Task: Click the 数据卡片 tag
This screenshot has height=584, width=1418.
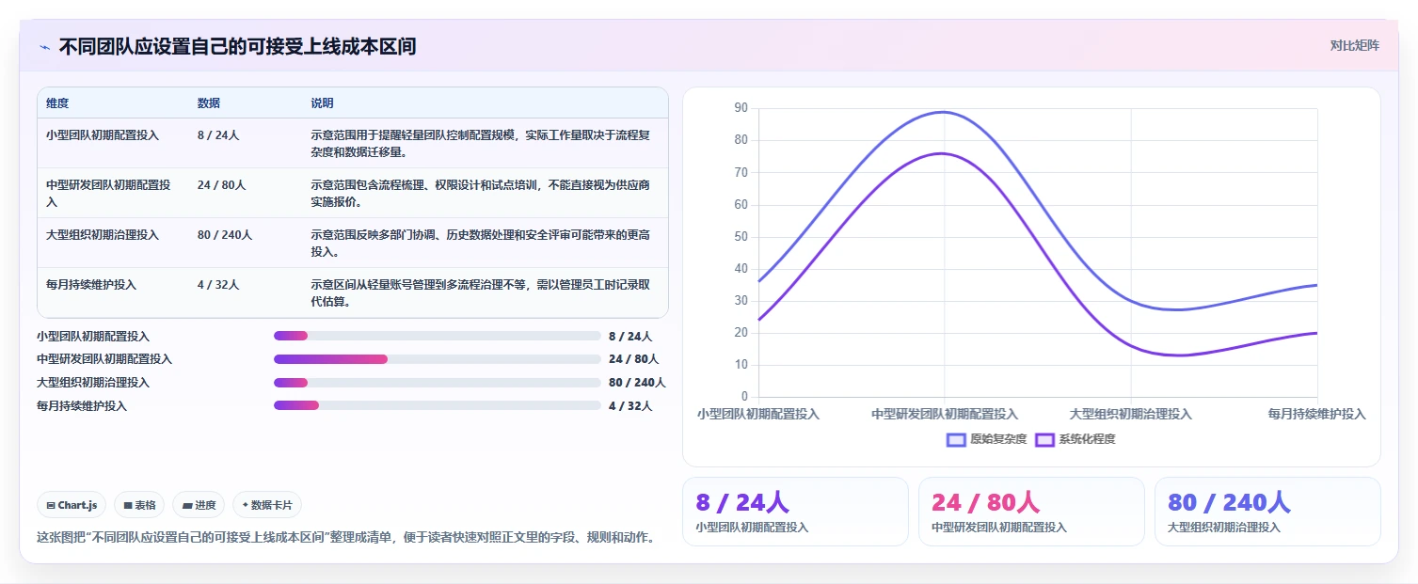Action: pyautogui.click(x=267, y=505)
